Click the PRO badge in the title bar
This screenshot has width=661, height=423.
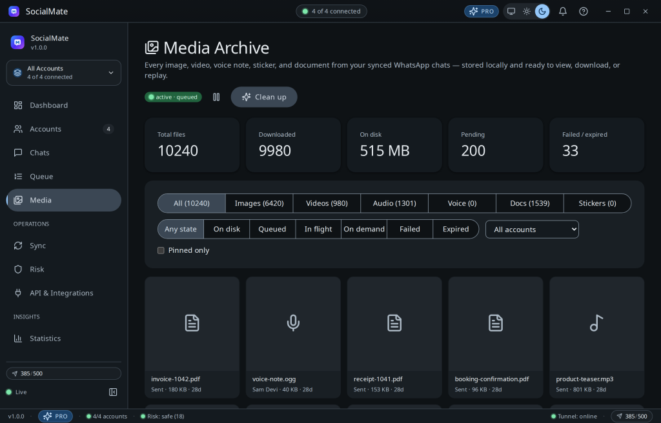[x=482, y=12]
